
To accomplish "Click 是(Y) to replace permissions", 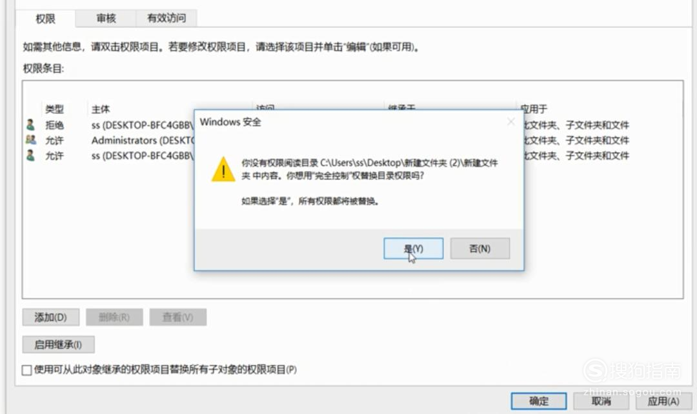I will point(414,249).
